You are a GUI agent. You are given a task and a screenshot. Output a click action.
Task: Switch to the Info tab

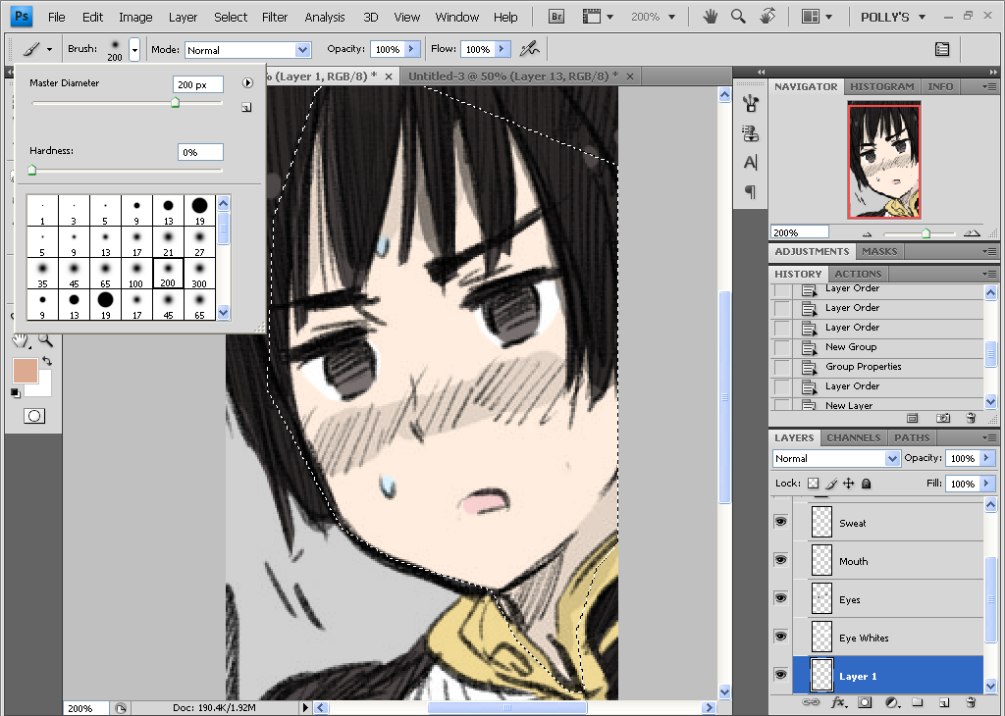coord(939,86)
